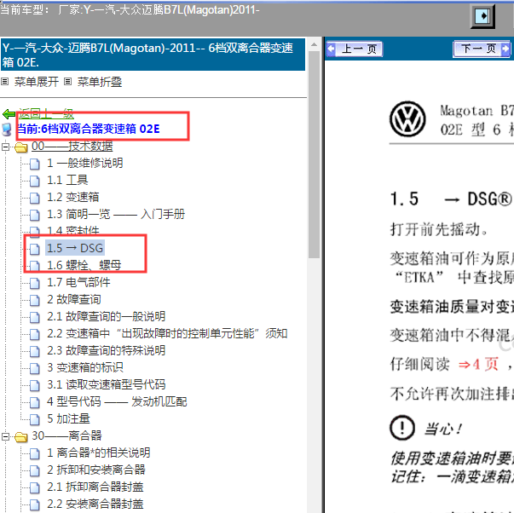514x513 pixels.
Task: Collapse the 30——离合器 folder expander
Action: [x=5, y=436]
